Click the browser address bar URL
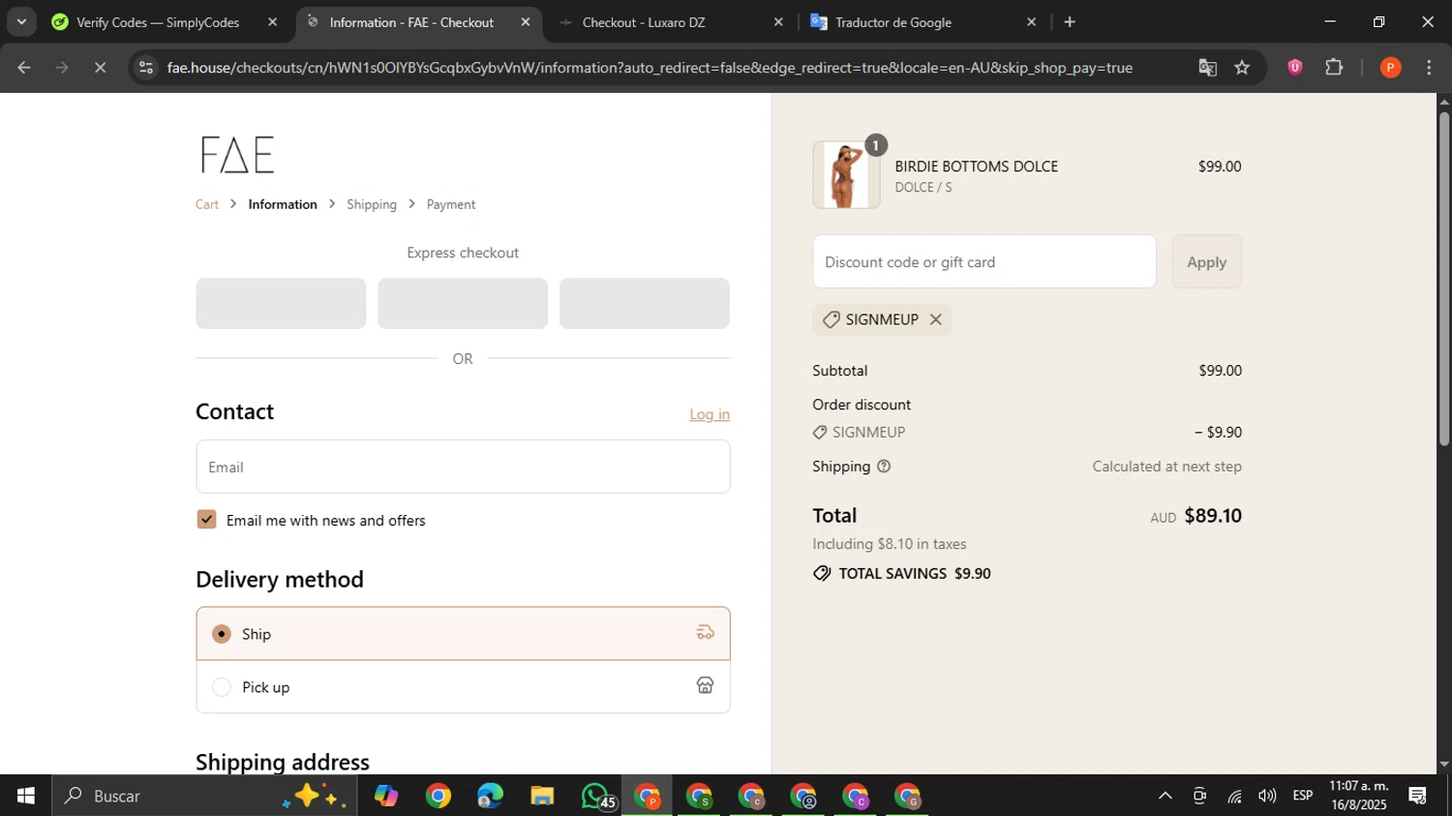The height and width of the screenshot is (816, 1452). 650,68
